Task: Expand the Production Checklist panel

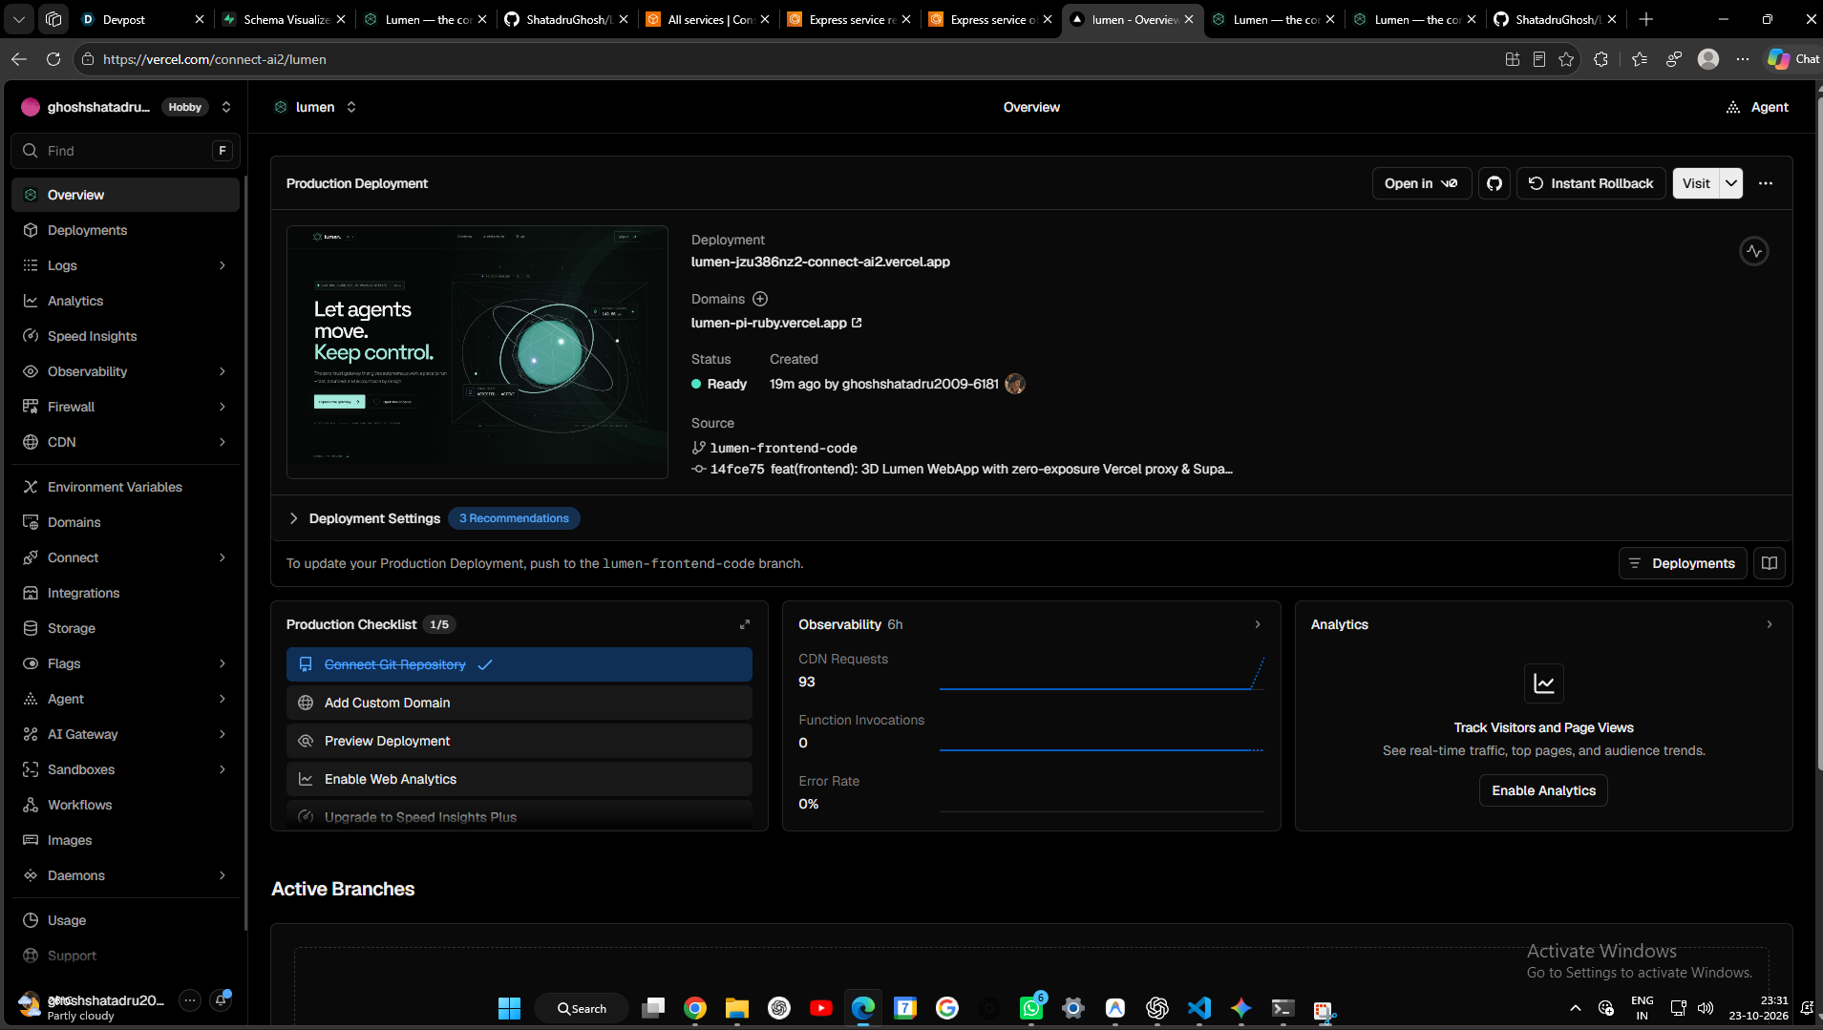Action: pyautogui.click(x=745, y=624)
